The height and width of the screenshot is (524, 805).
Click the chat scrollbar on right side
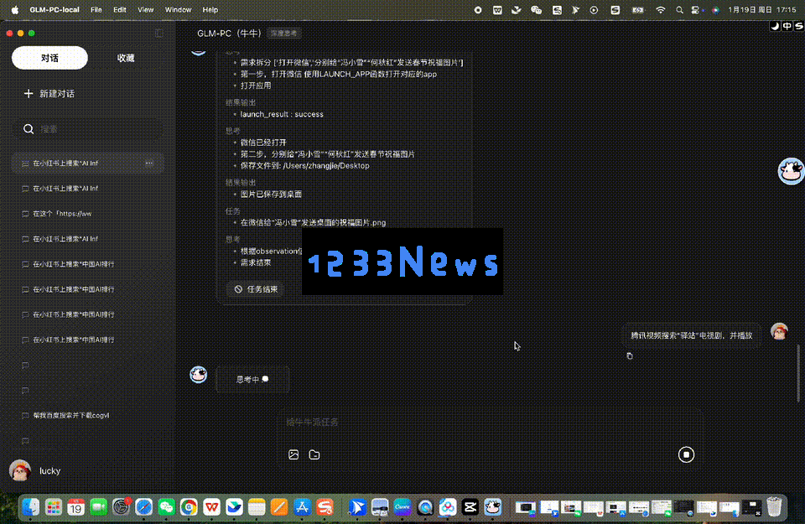(798, 372)
